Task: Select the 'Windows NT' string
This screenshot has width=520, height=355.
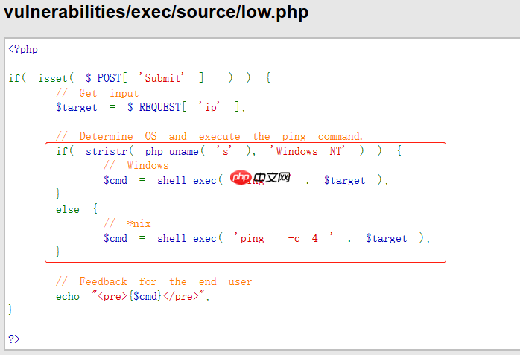Action: pos(308,151)
